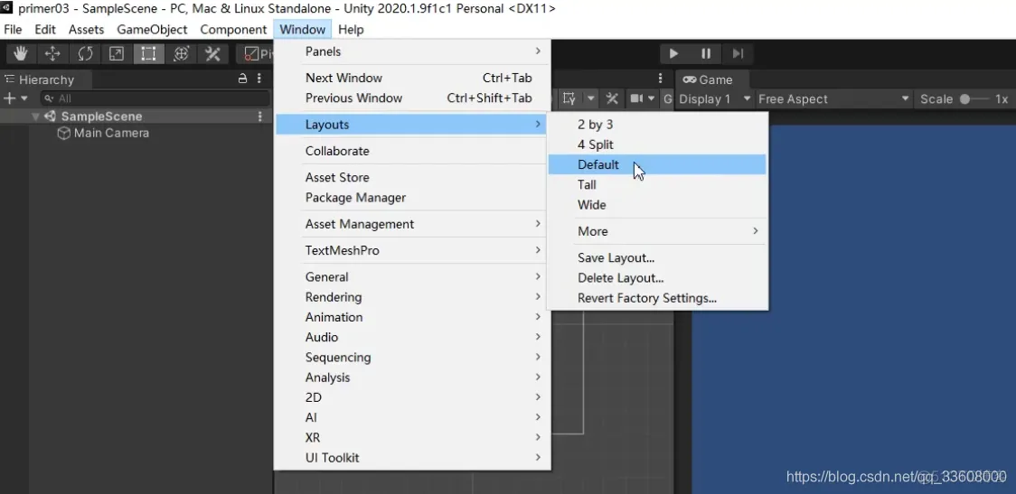Open the Component menu
1016x494 pixels.
[x=233, y=30]
